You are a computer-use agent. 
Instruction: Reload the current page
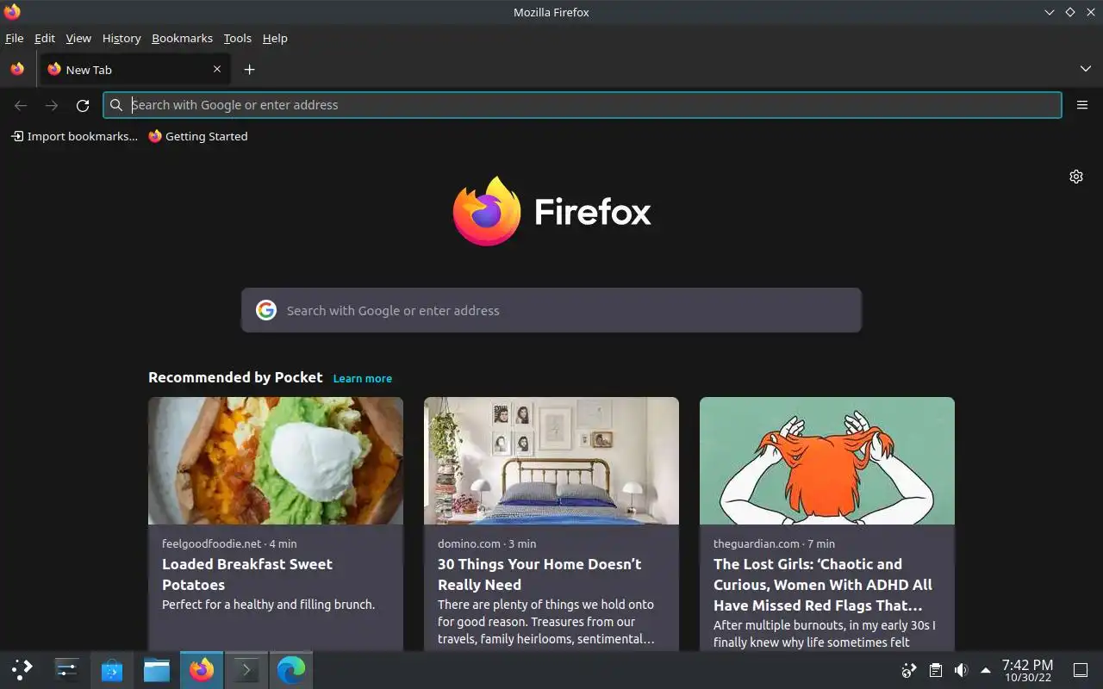[x=83, y=105]
